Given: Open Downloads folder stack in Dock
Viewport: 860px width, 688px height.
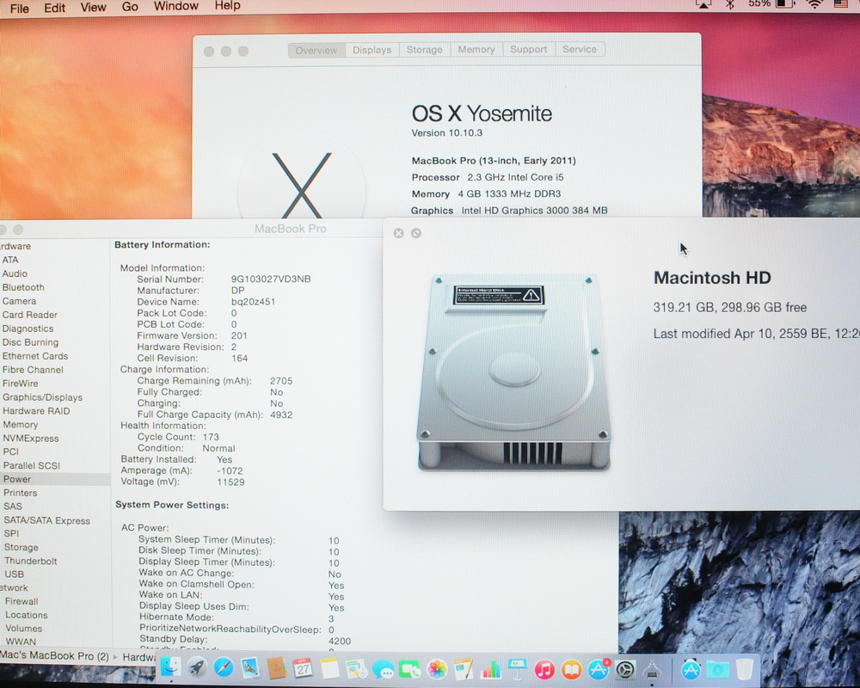Looking at the screenshot, I should 717,669.
